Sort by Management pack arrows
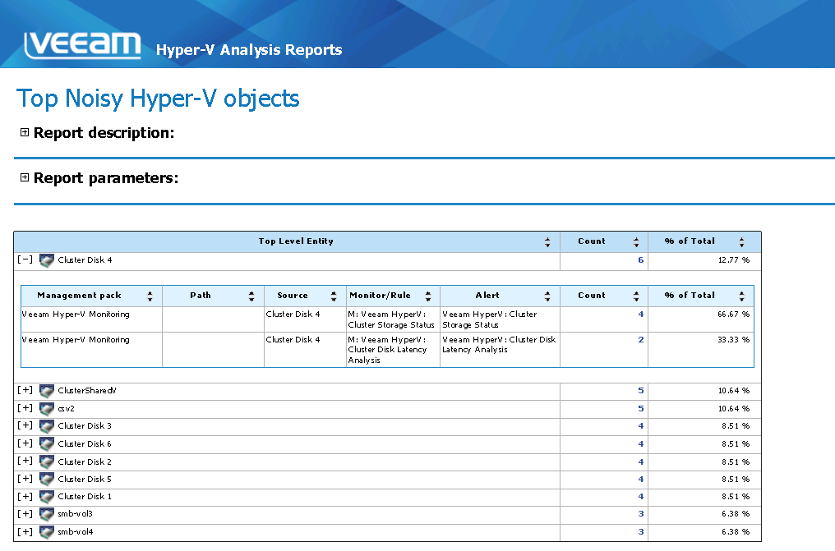Image resolution: width=835 pixels, height=551 pixels. 150,296
